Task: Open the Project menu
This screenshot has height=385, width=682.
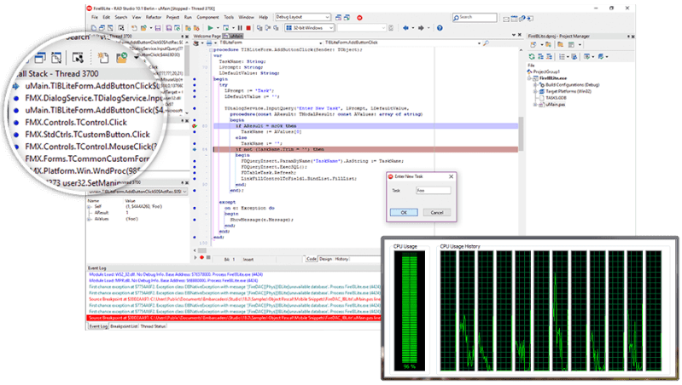Action: tap(172, 17)
